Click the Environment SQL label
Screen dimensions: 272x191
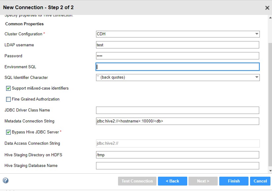pyautogui.click(x=20, y=67)
